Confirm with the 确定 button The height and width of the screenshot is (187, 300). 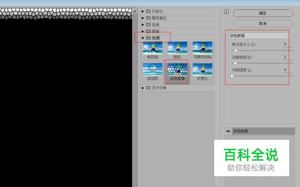point(263,13)
